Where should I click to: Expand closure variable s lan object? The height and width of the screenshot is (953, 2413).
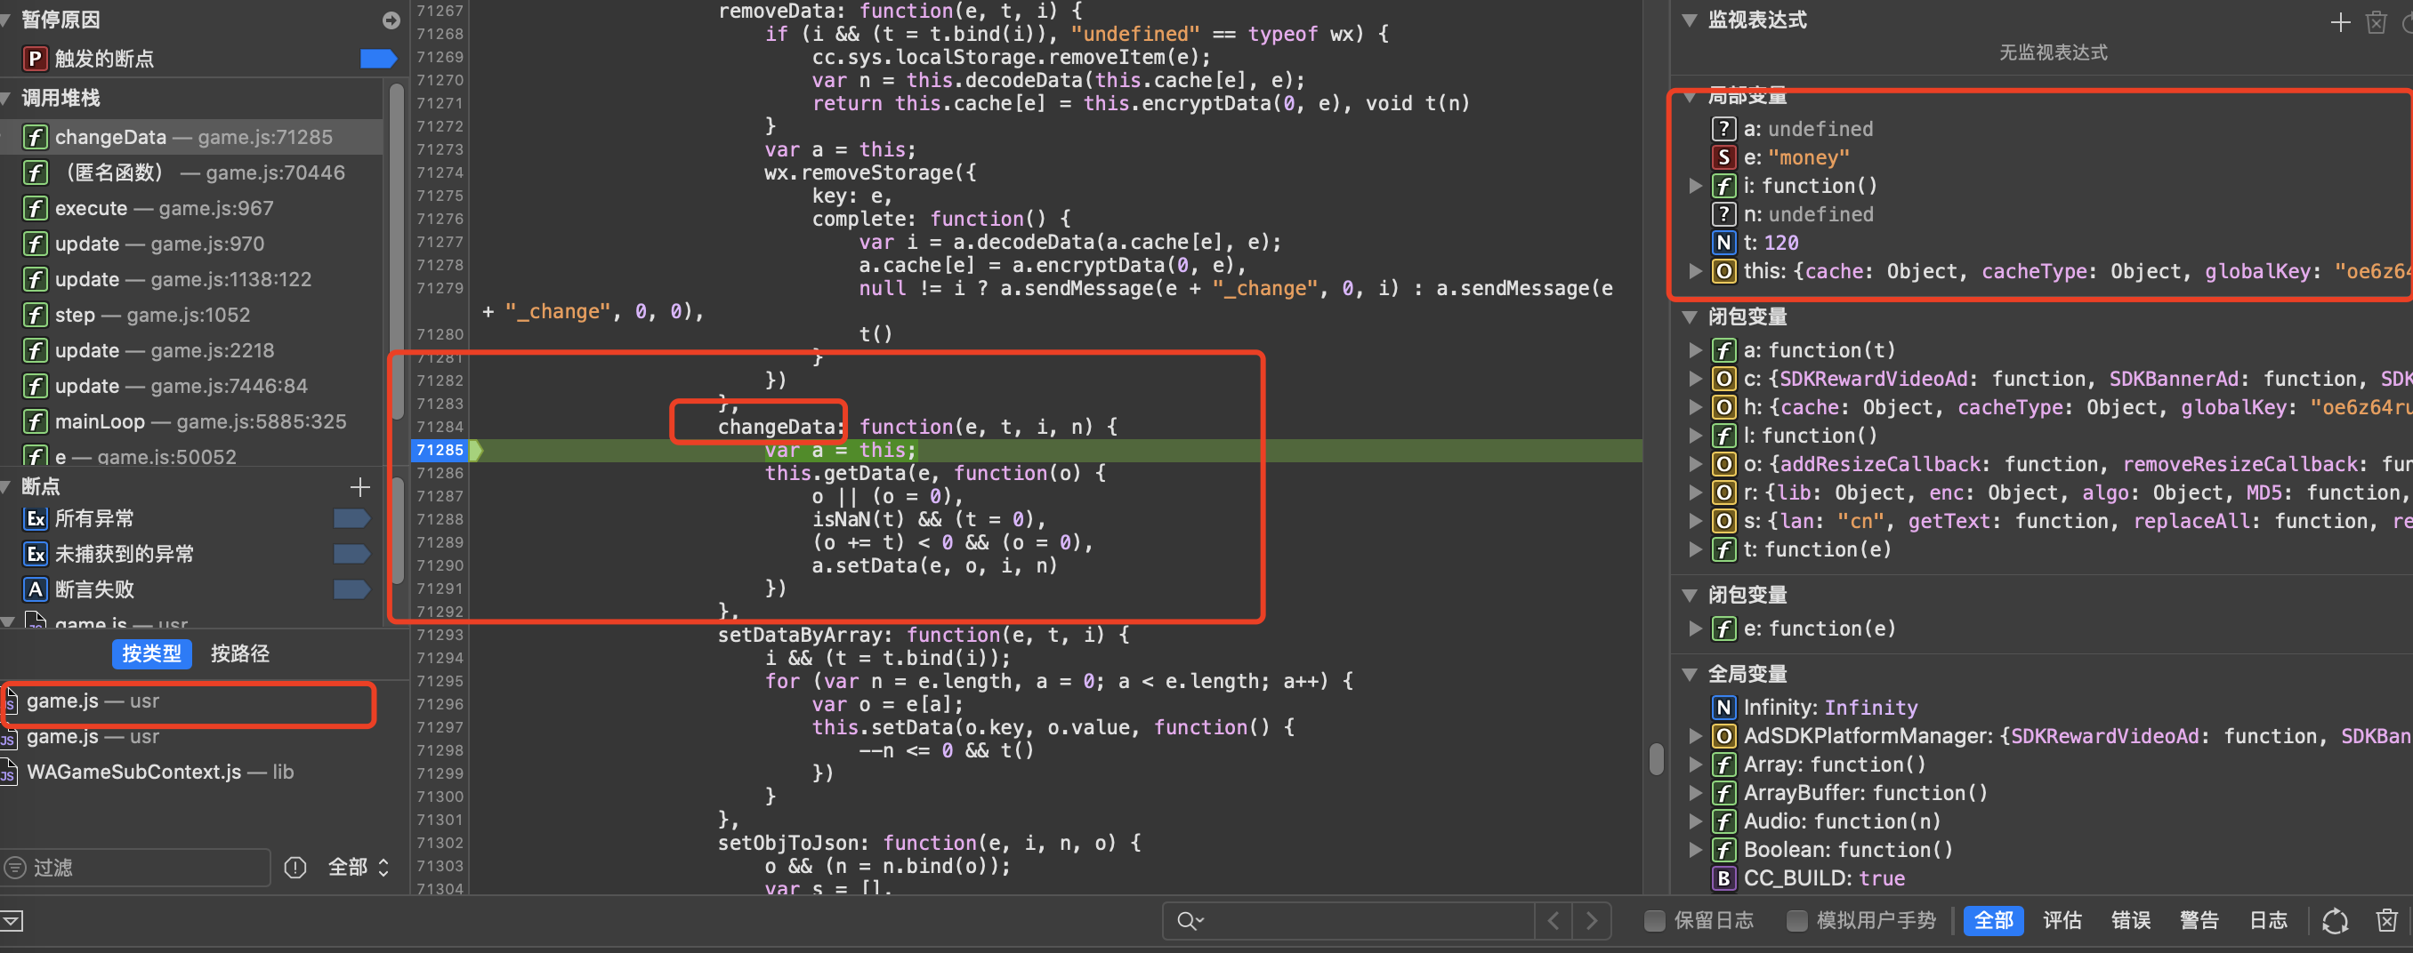(1695, 522)
